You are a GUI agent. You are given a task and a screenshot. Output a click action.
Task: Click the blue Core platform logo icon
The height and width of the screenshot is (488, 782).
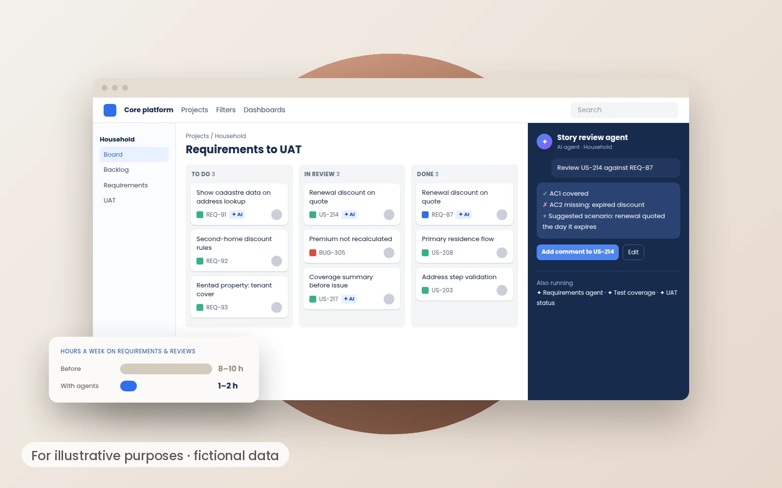[110, 110]
